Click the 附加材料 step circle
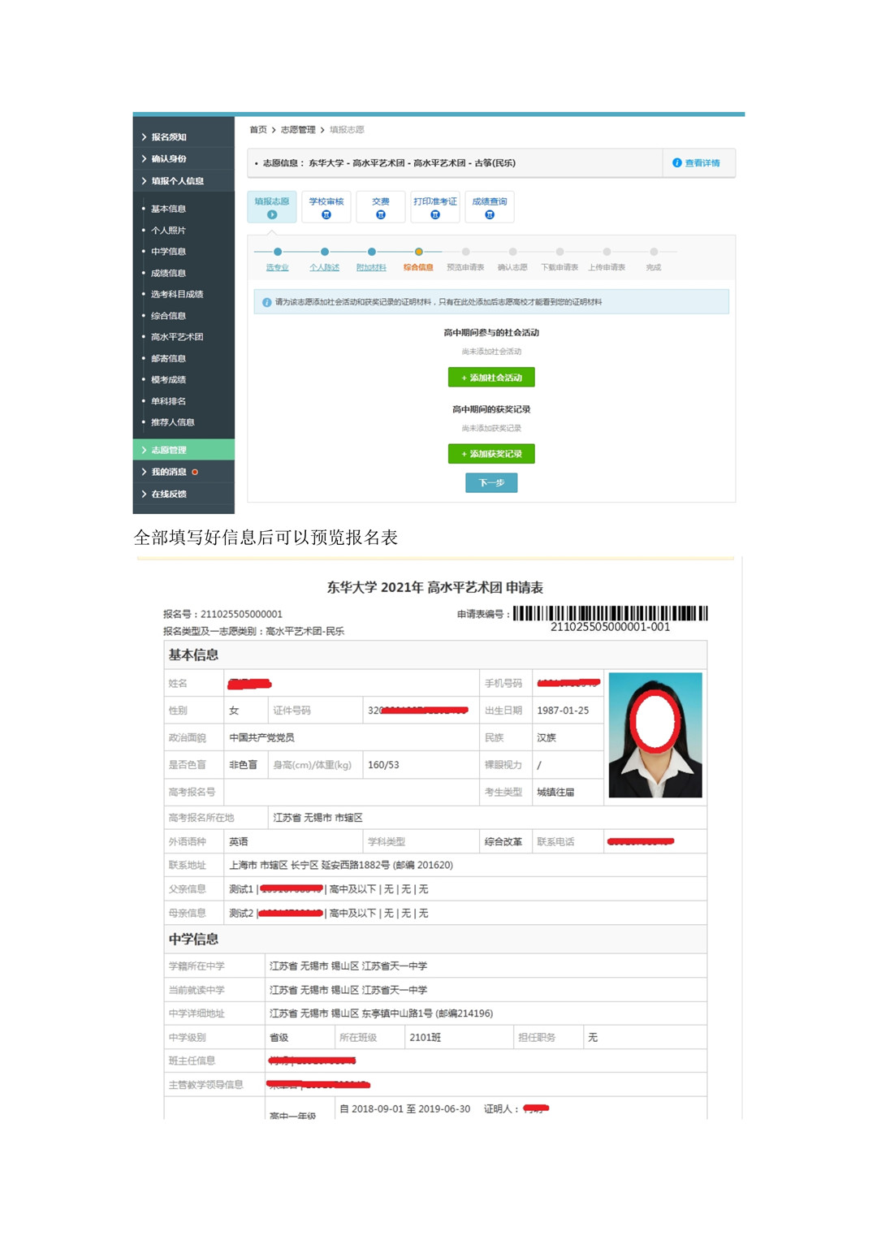 point(372,252)
